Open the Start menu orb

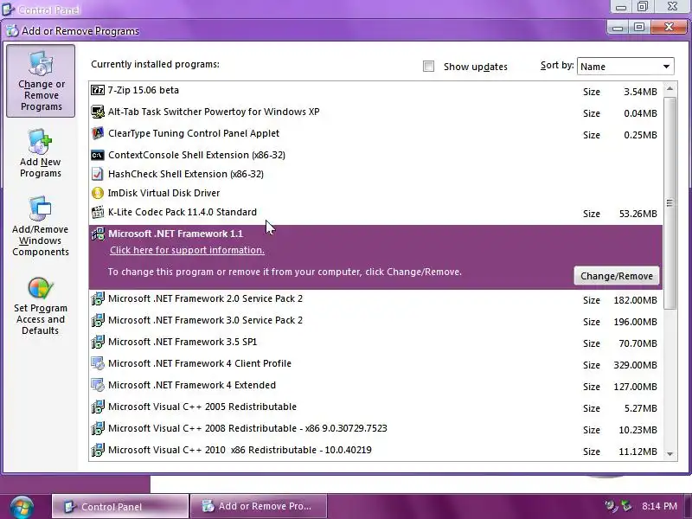point(22,507)
